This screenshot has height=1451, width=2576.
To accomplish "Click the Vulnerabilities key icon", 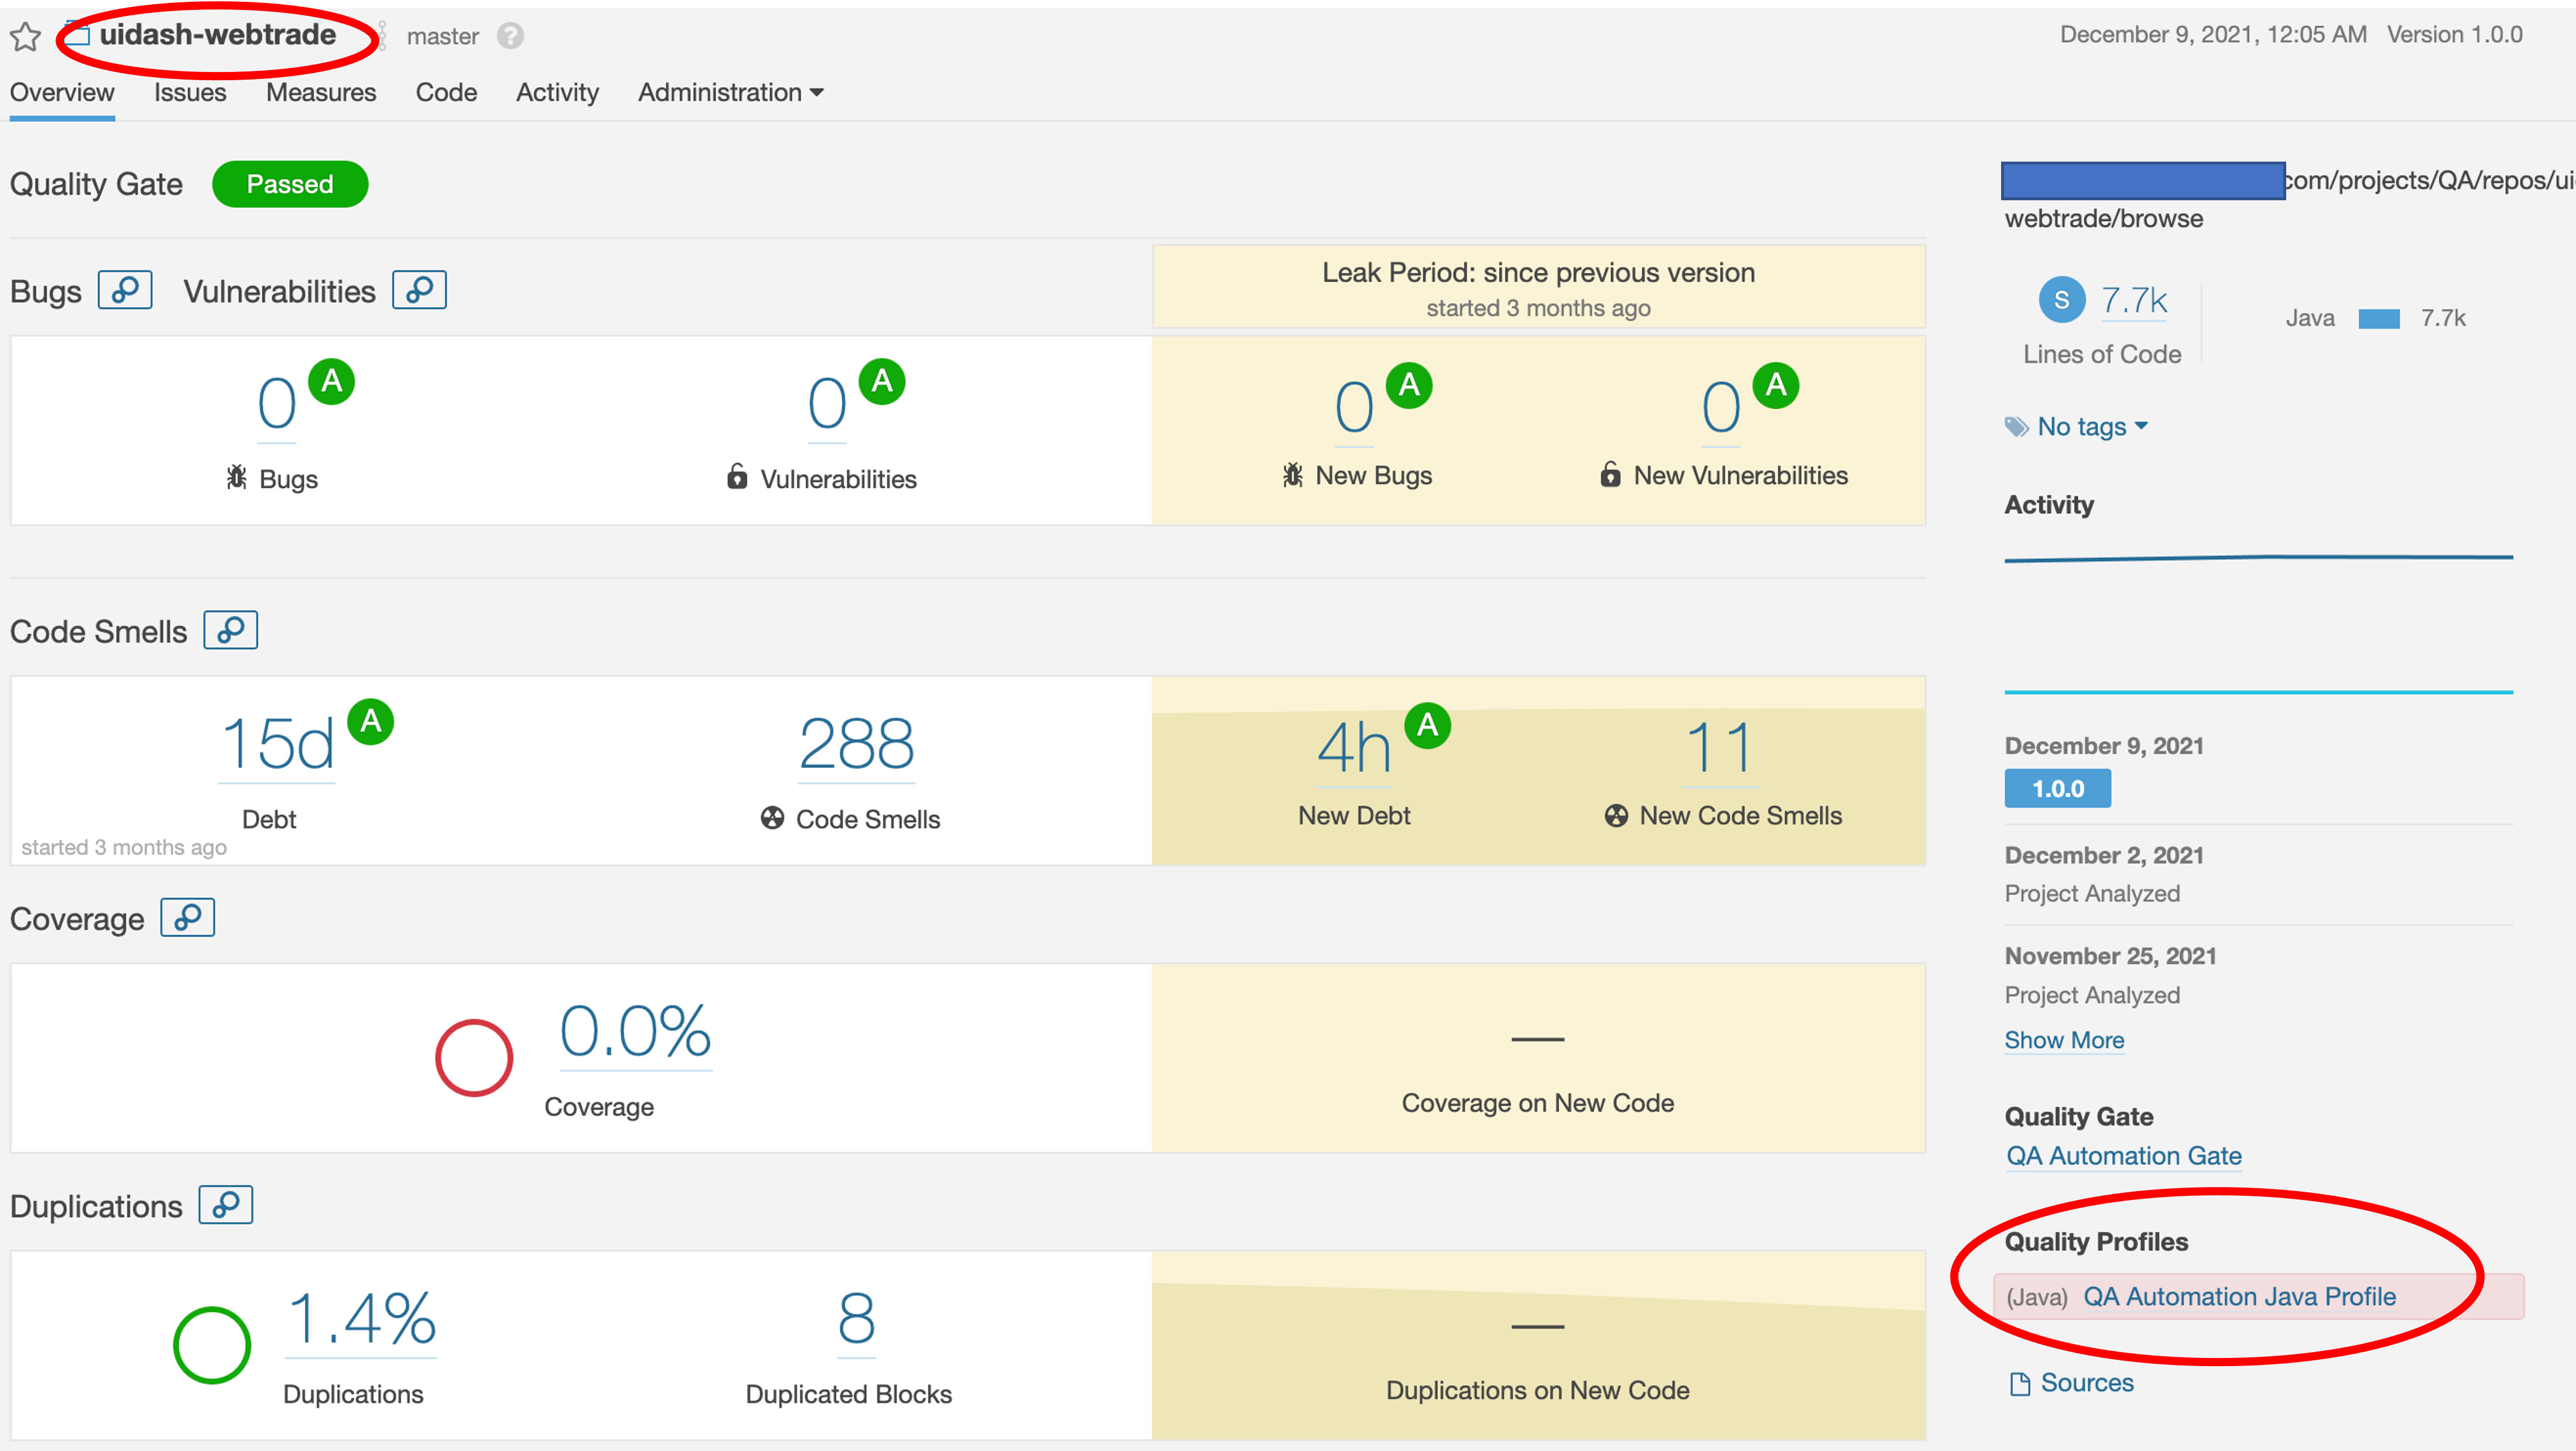I will tap(419, 290).
